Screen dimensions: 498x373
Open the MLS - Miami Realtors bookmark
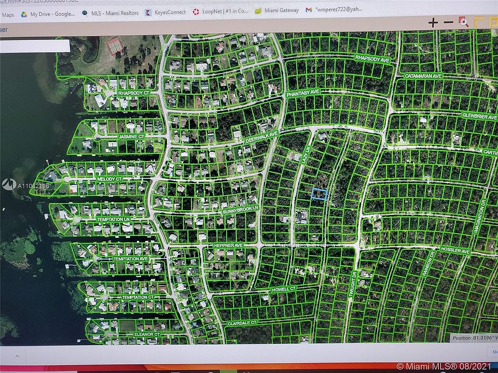pos(110,13)
